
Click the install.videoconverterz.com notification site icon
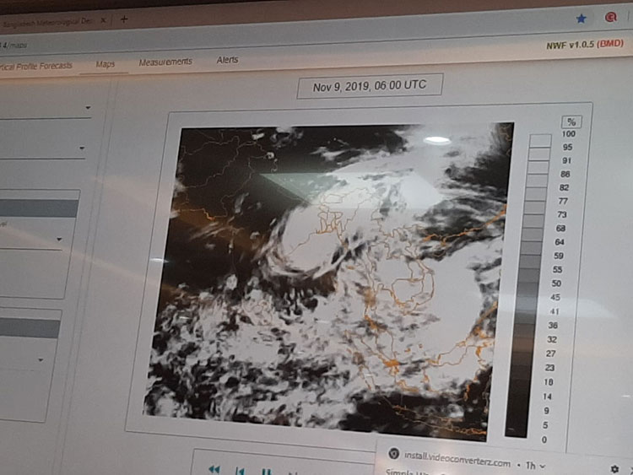pos(393,453)
